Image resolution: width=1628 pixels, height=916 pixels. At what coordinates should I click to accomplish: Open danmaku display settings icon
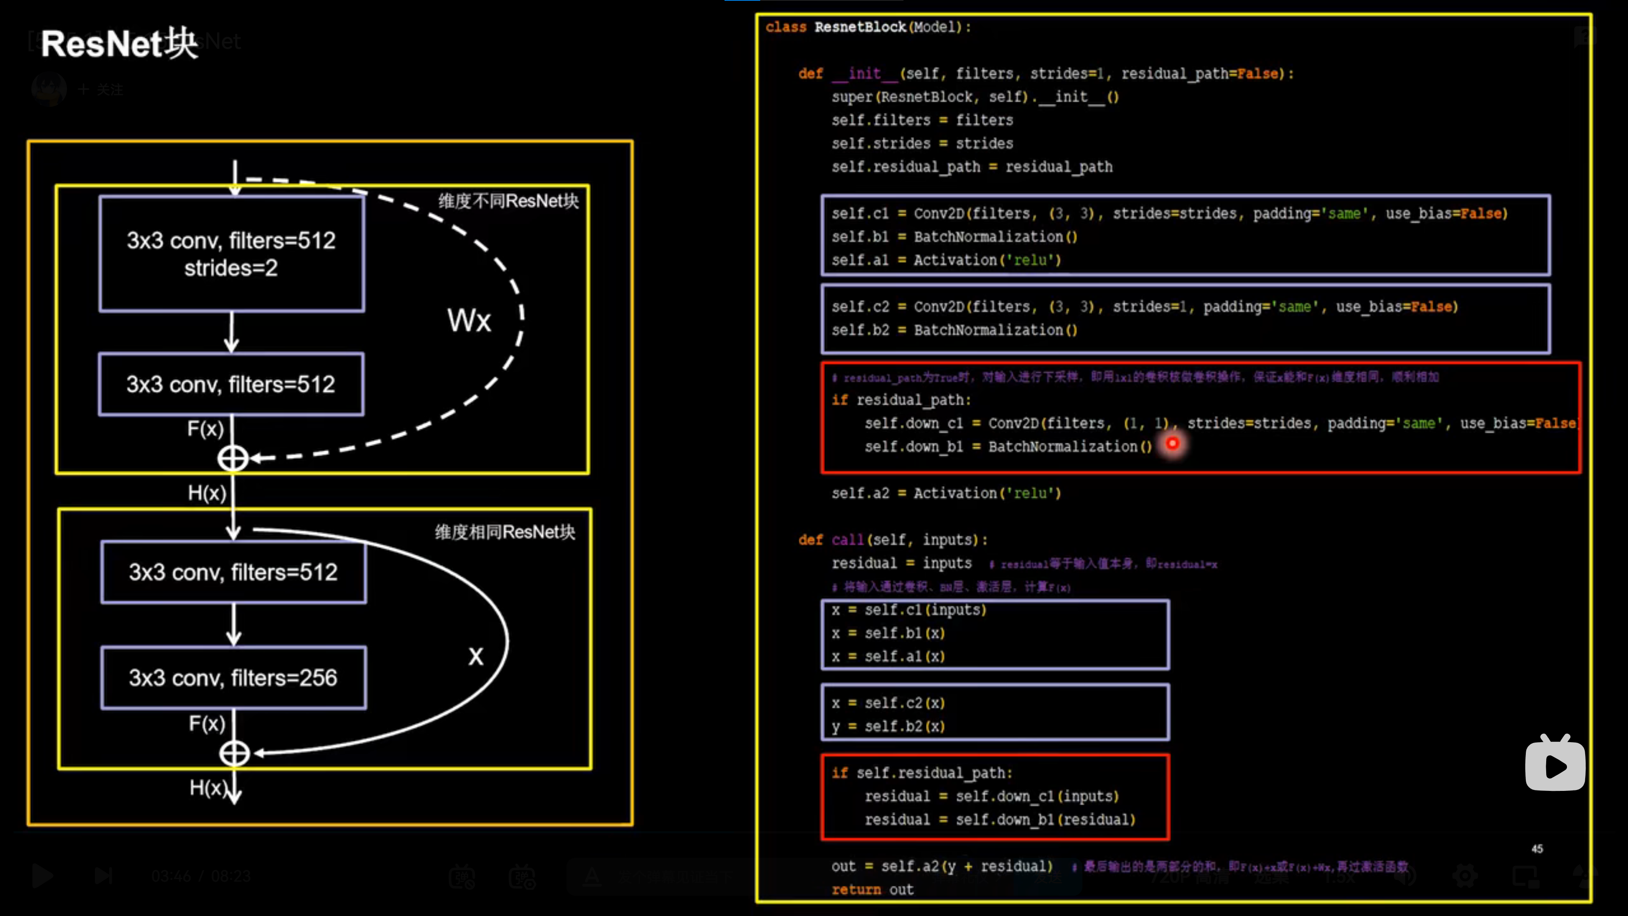[522, 876]
